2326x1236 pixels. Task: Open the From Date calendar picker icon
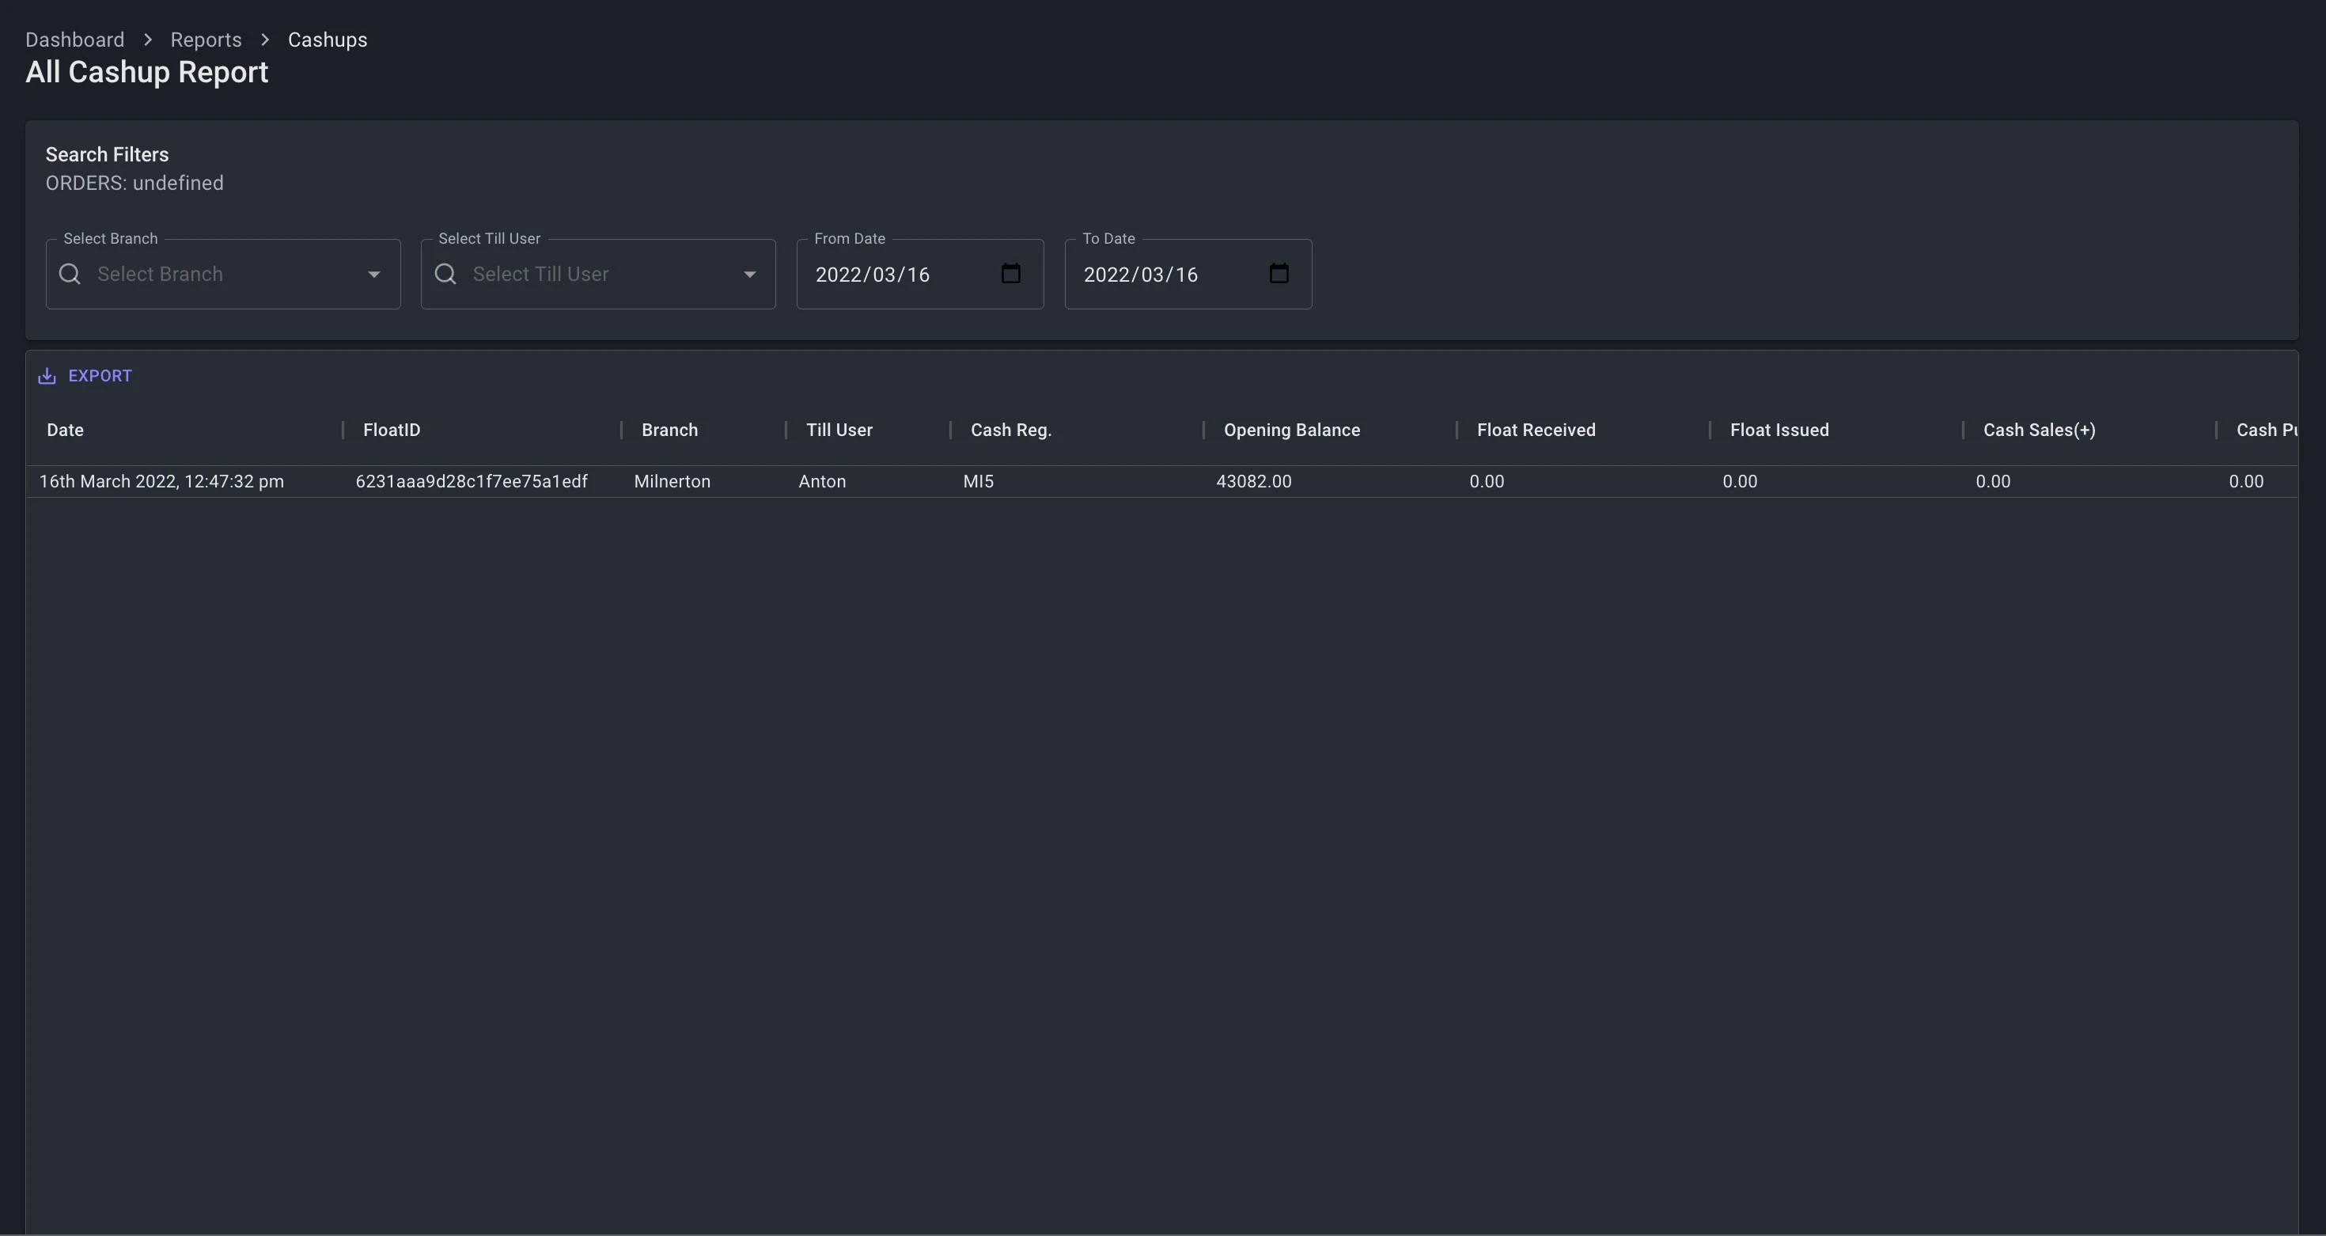pyautogui.click(x=1010, y=274)
